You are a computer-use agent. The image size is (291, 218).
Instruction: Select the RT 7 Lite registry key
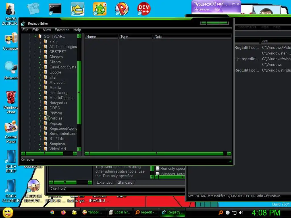(57, 139)
